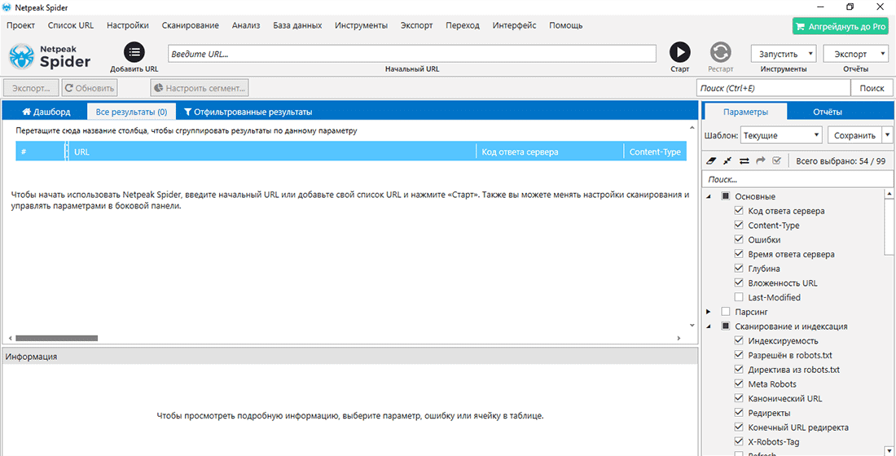Open the Сохранить split-button arrow
This screenshot has height=456, width=896.
click(886, 135)
